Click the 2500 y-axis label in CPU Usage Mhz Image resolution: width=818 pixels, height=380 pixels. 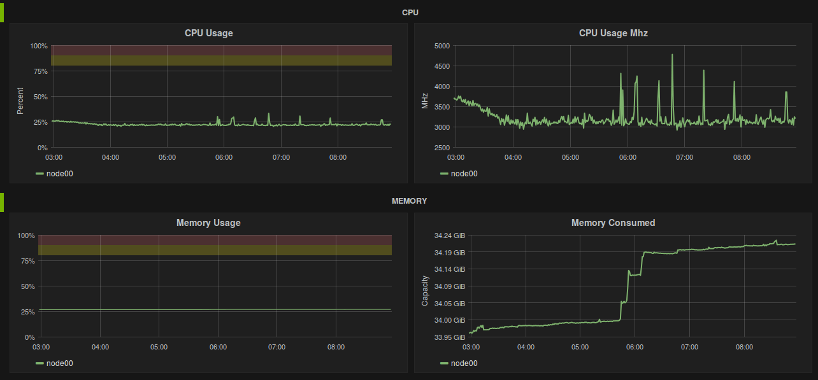tap(441, 148)
